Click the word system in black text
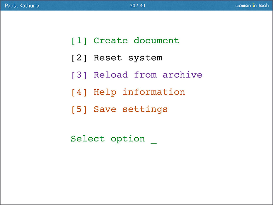273x205 pixels. click(145, 58)
